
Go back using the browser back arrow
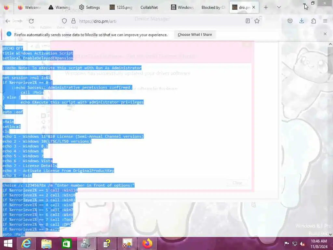point(8,21)
